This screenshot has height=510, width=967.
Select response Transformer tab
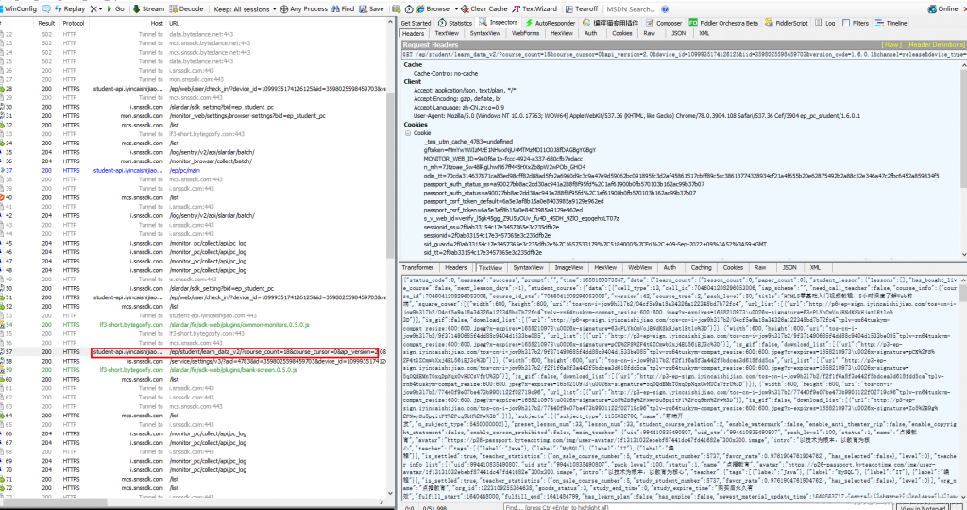click(417, 267)
